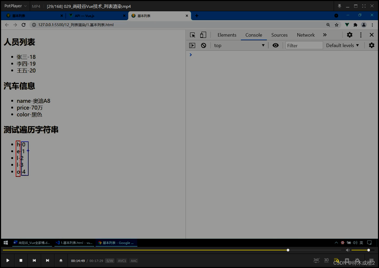Go forward in browser history
Screen dimensions: 379x268
tap(15, 25)
